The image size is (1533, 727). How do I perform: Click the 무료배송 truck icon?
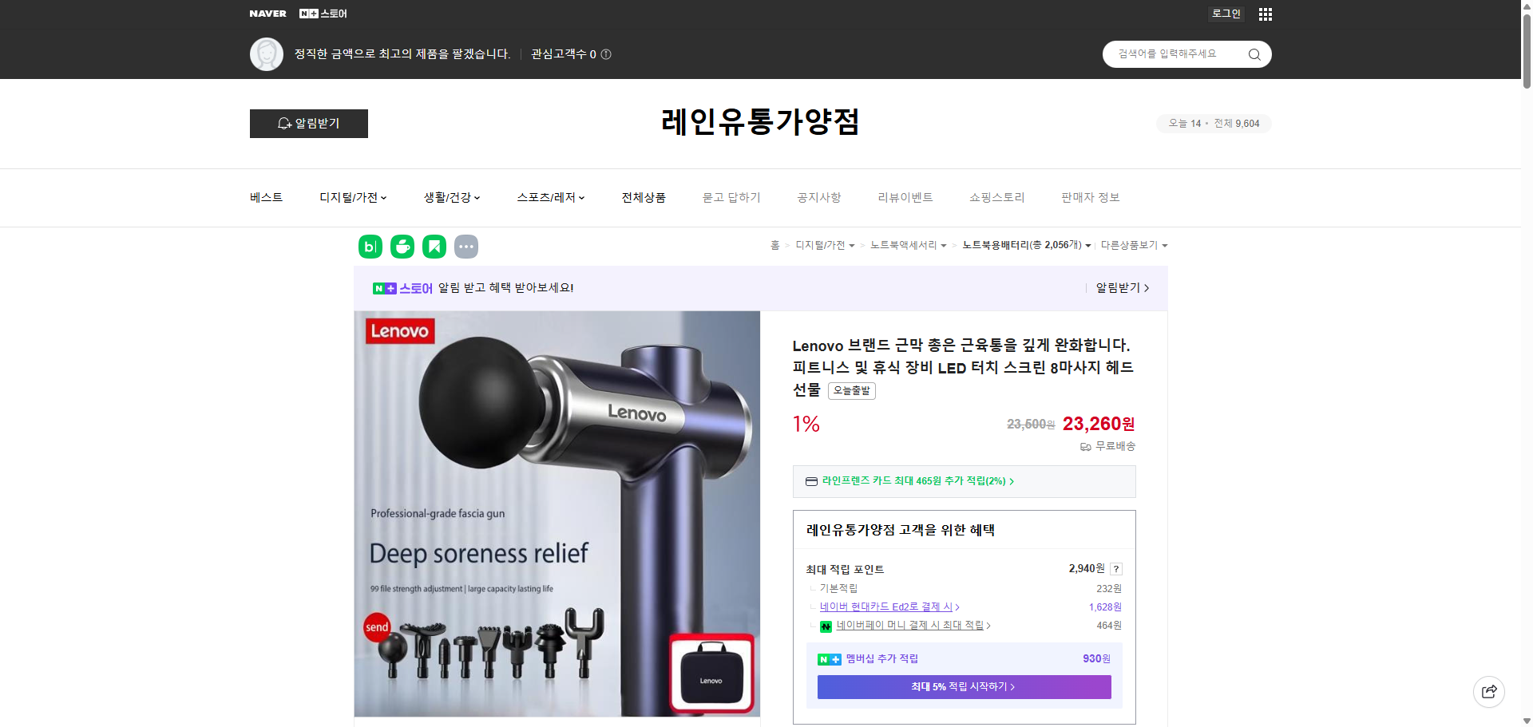coord(1085,447)
